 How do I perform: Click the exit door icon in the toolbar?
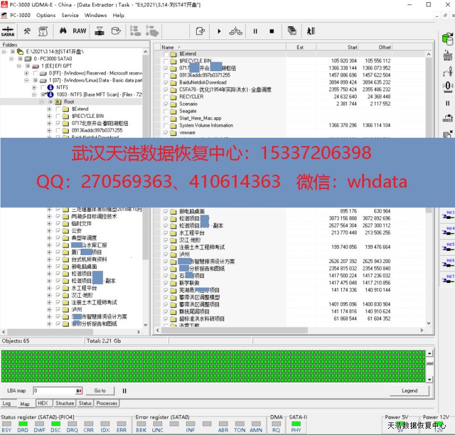click(311, 31)
